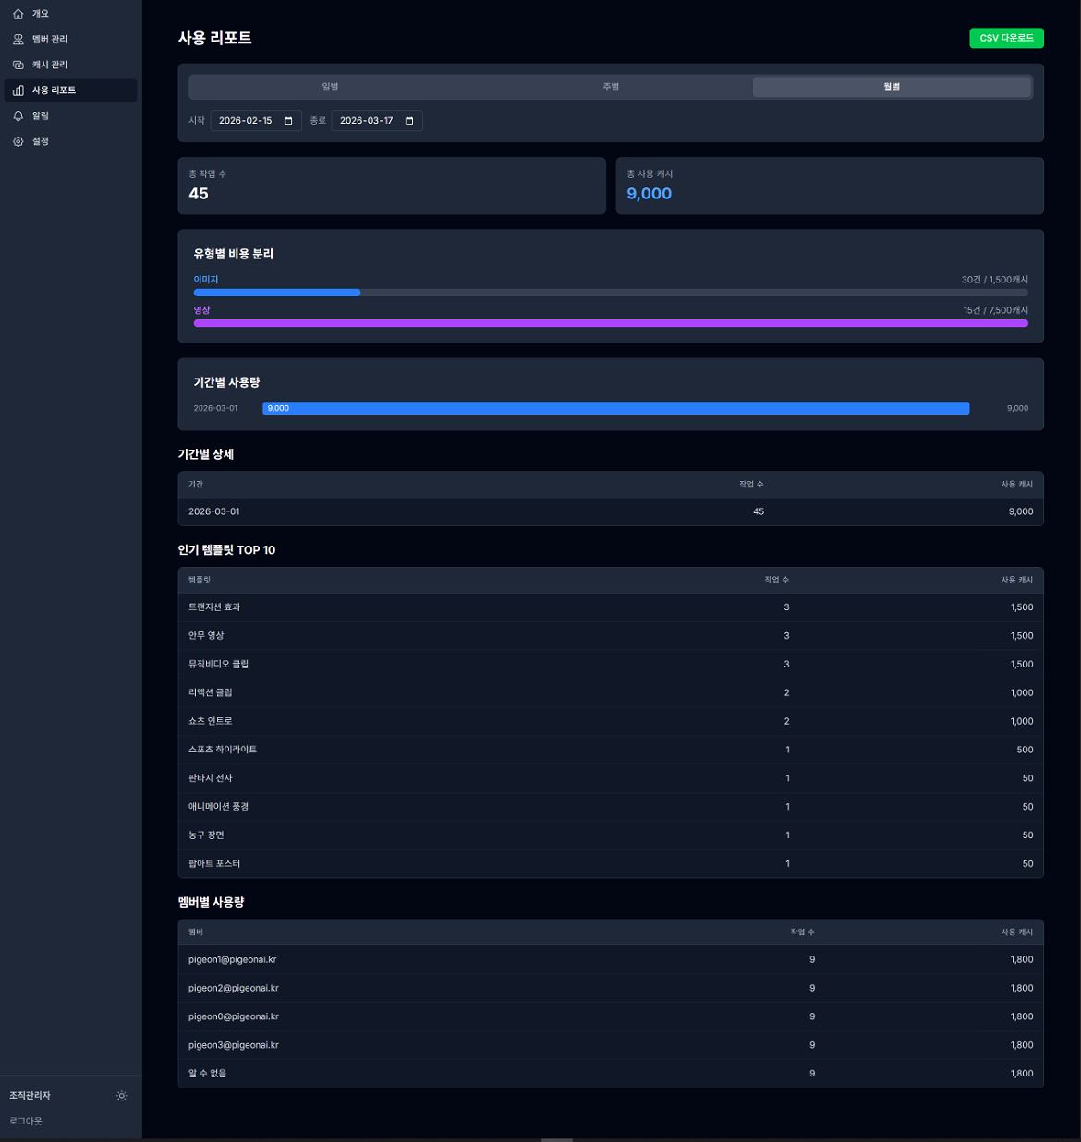Open calendar picker for 시작 date
This screenshot has width=1081, height=1142.
point(288,121)
